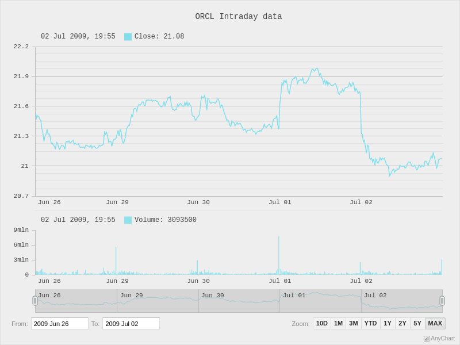
Task: Set zoom to 3M
Action: point(354,323)
